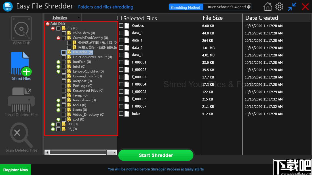Click the Start Shredder button

[156, 155]
